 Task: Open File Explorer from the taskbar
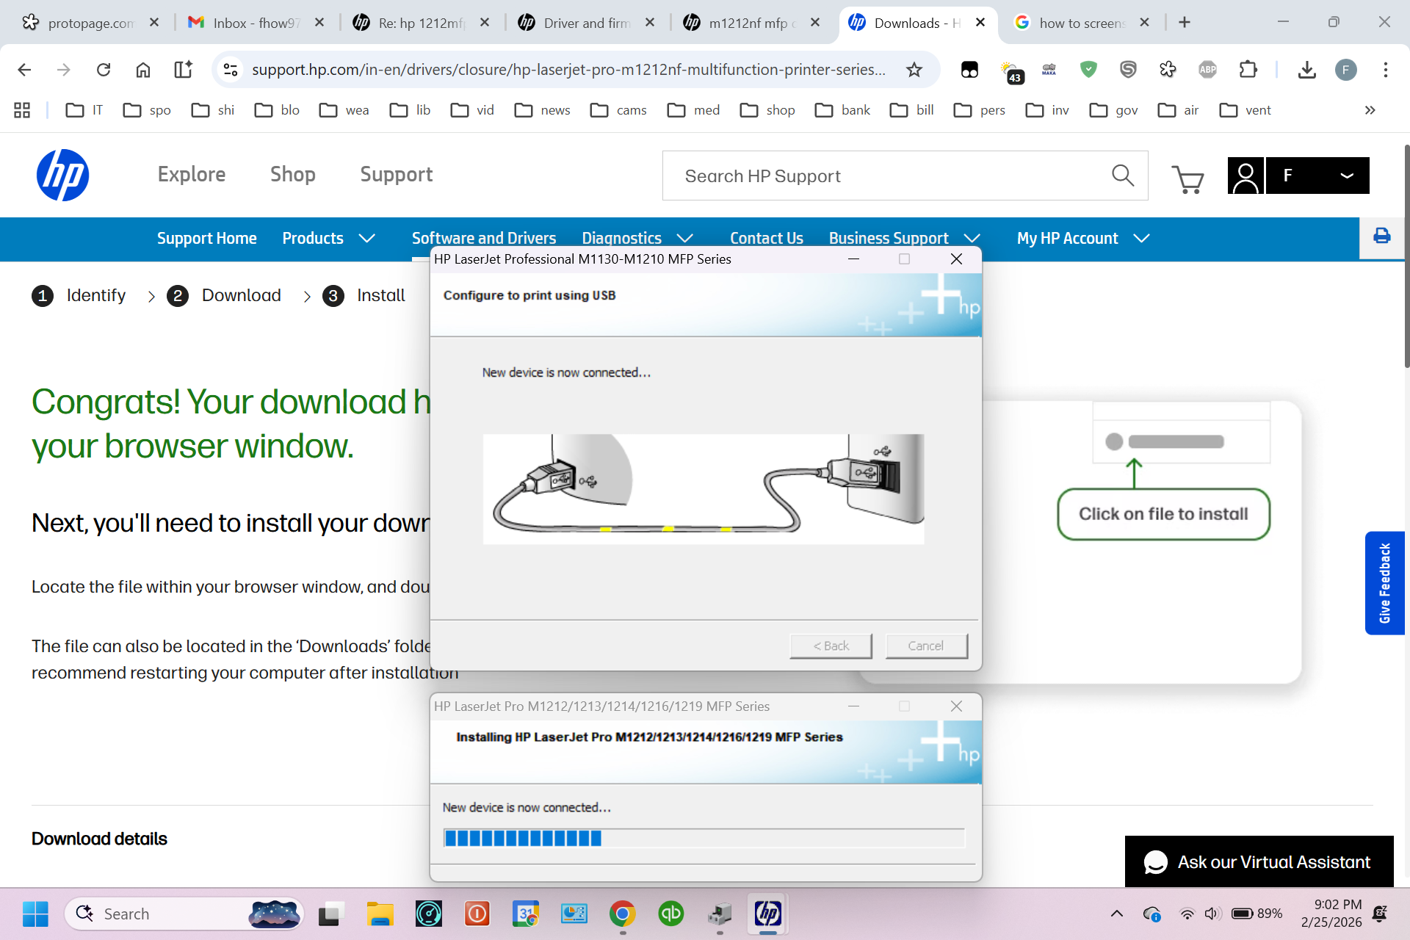tap(380, 914)
